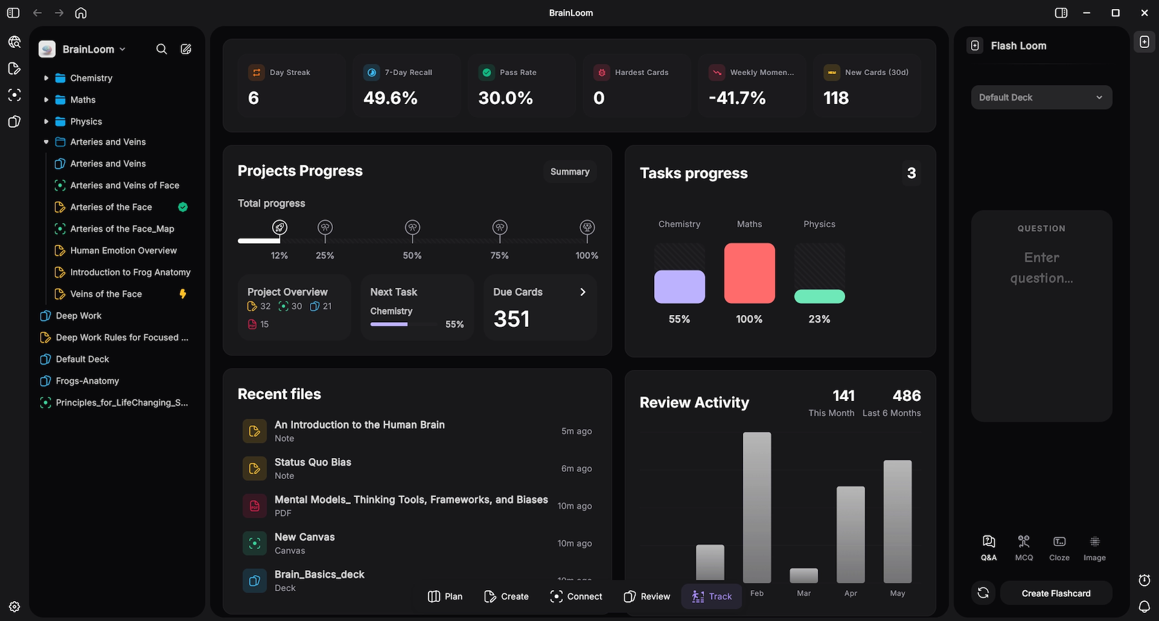Open the notifications bell icon
The height and width of the screenshot is (621, 1159).
1144,607
